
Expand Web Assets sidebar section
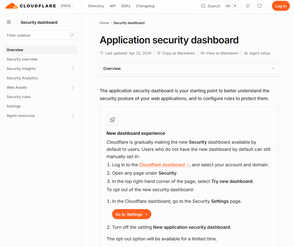pyautogui.click(x=73, y=87)
